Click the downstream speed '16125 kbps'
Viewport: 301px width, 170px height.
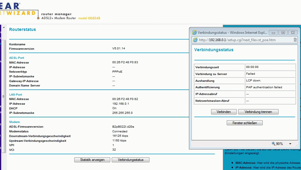(120, 136)
